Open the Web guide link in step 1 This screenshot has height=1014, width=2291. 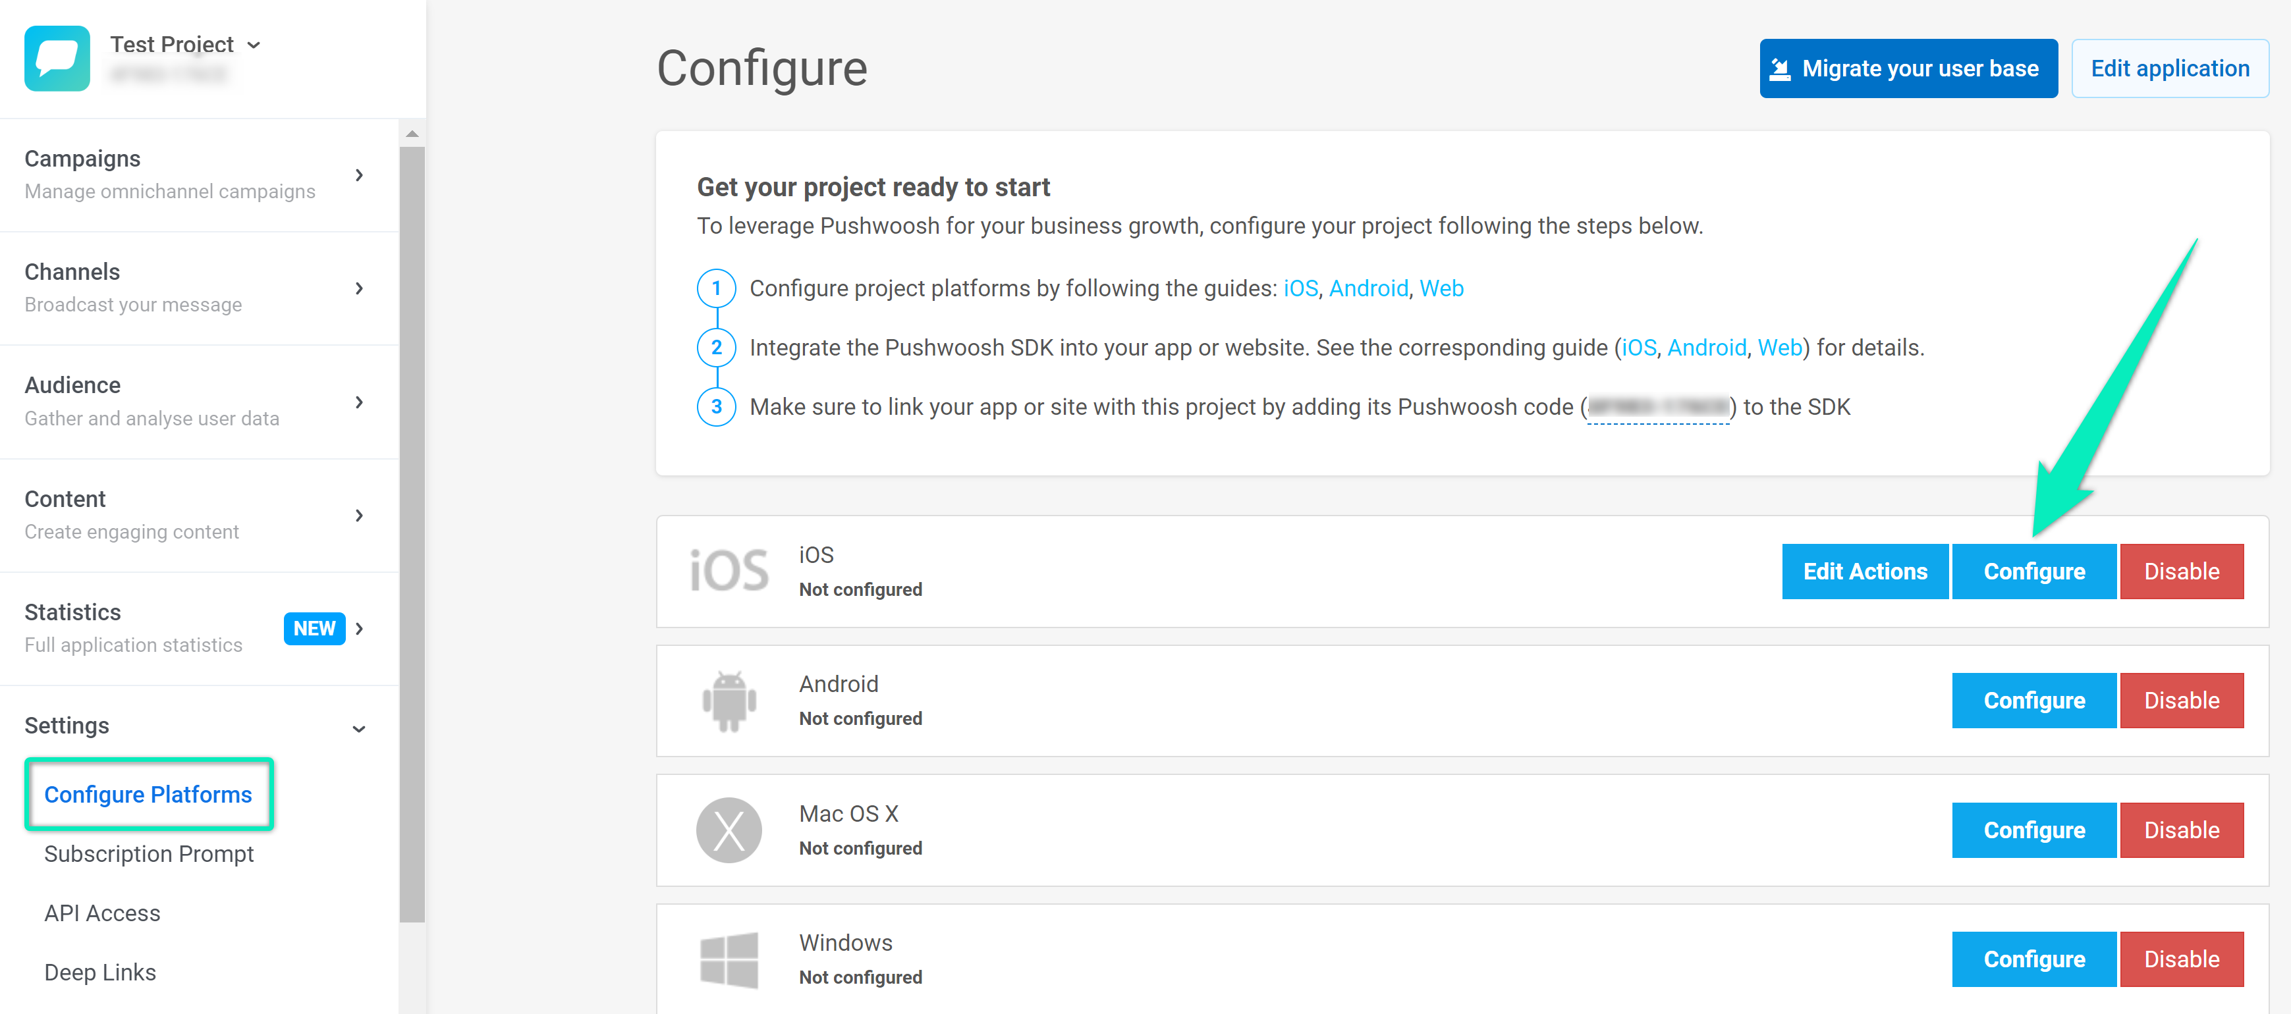[x=1441, y=288]
